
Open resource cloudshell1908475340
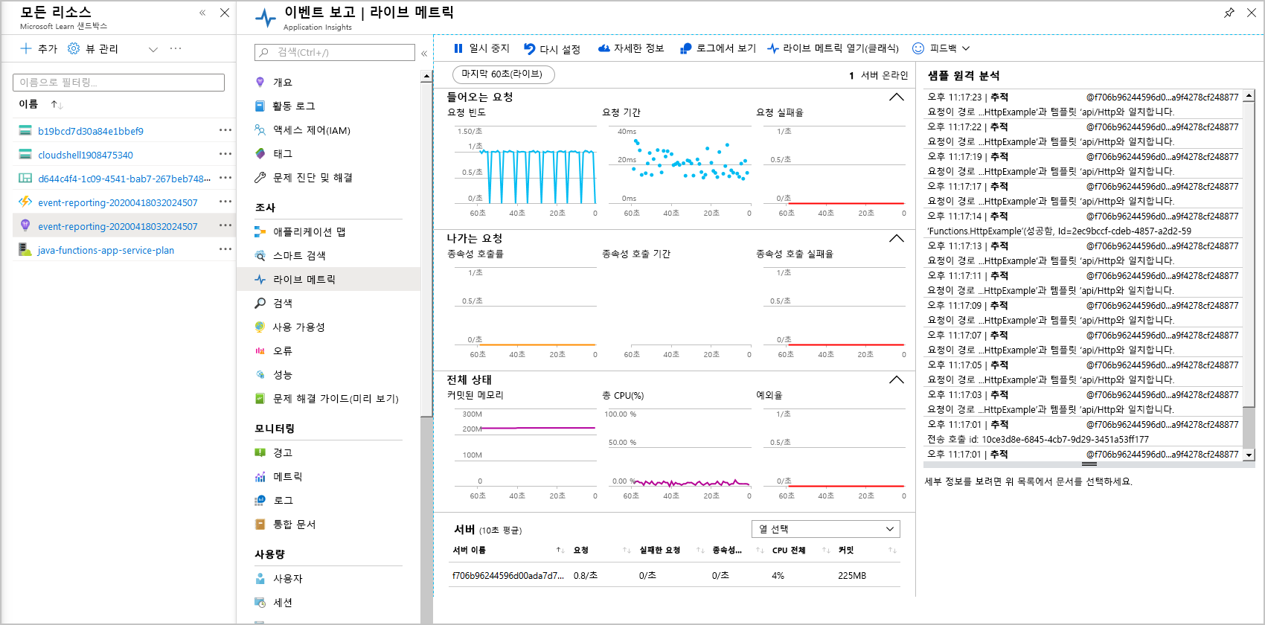click(x=86, y=155)
